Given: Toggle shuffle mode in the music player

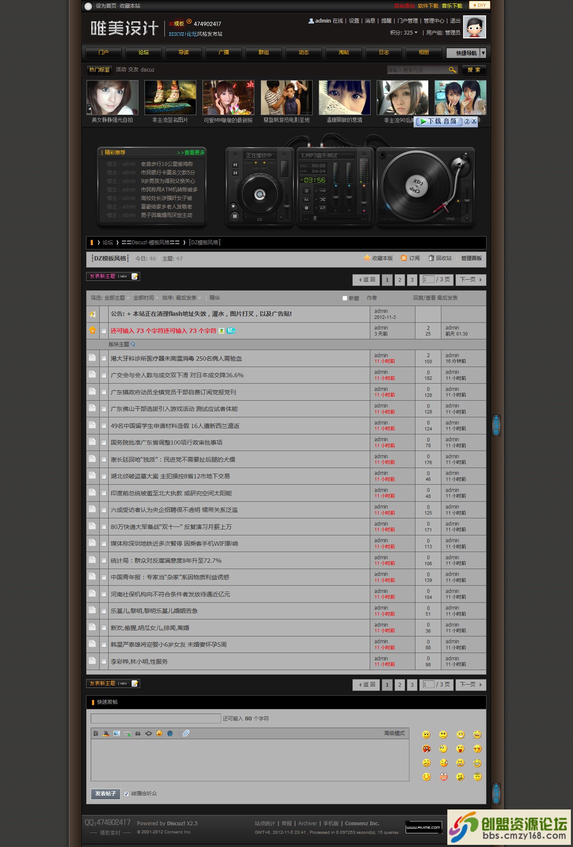Looking at the screenshot, I should (322, 199).
